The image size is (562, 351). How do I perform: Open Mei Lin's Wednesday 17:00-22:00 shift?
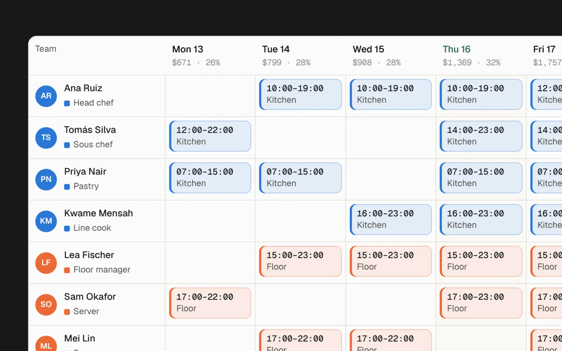point(391,340)
